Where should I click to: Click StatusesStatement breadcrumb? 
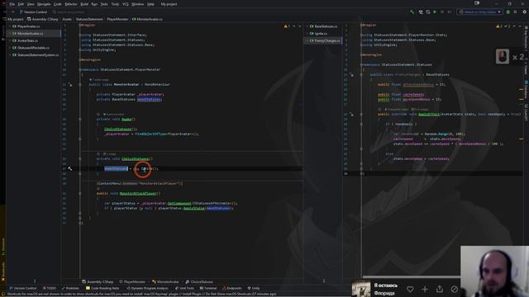coord(89,19)
